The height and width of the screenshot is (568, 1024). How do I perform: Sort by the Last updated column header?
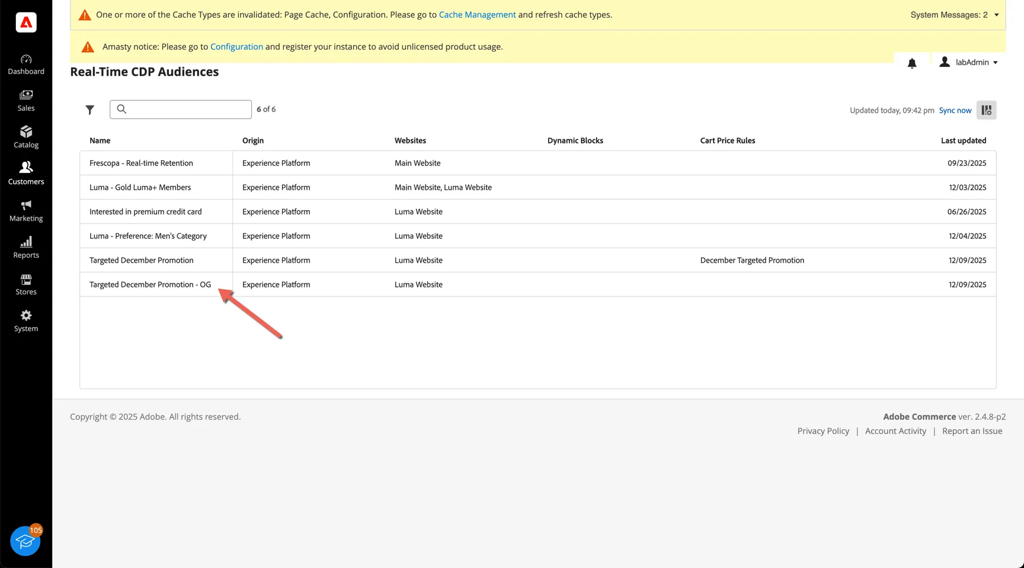(964, 141)
